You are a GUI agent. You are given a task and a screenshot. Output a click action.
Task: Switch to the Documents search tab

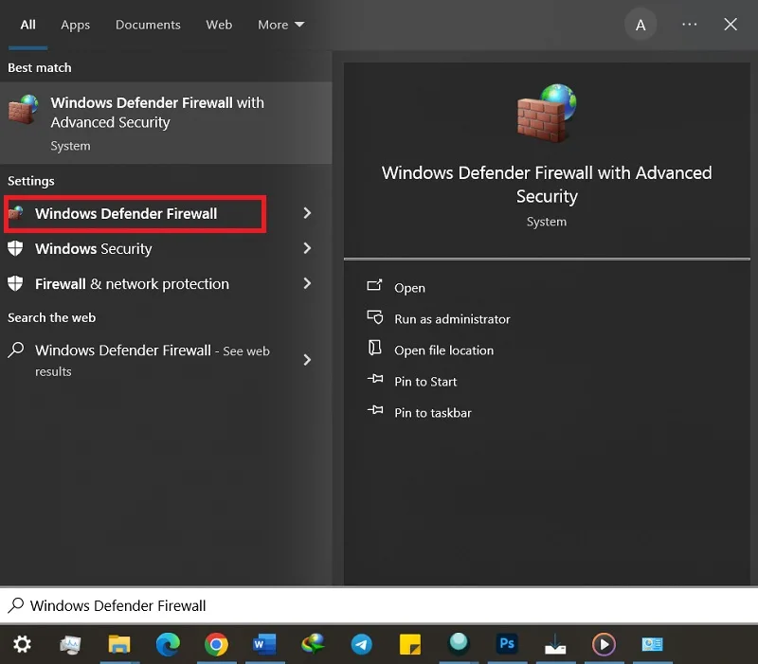(x=148, y=25)
